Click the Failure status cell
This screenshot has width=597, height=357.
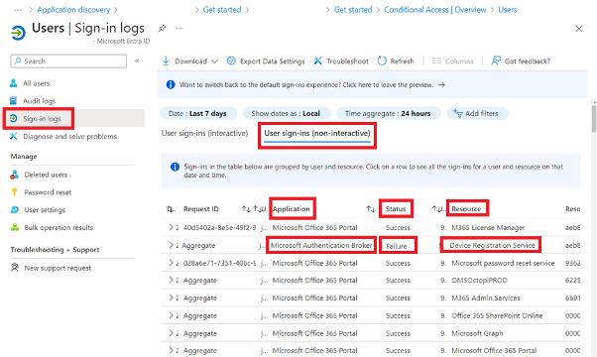point(397,246)
